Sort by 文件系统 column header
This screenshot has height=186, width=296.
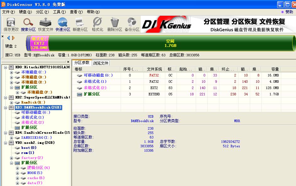click(154, 69)
